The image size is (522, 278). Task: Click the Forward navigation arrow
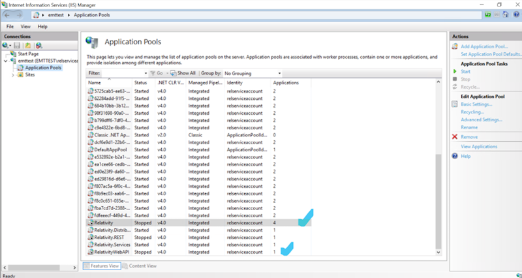(19, 15)
